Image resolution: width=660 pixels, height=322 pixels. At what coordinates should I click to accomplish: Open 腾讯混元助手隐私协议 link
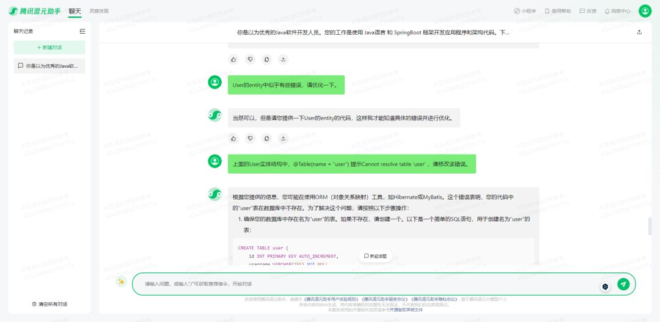point(434,299)
